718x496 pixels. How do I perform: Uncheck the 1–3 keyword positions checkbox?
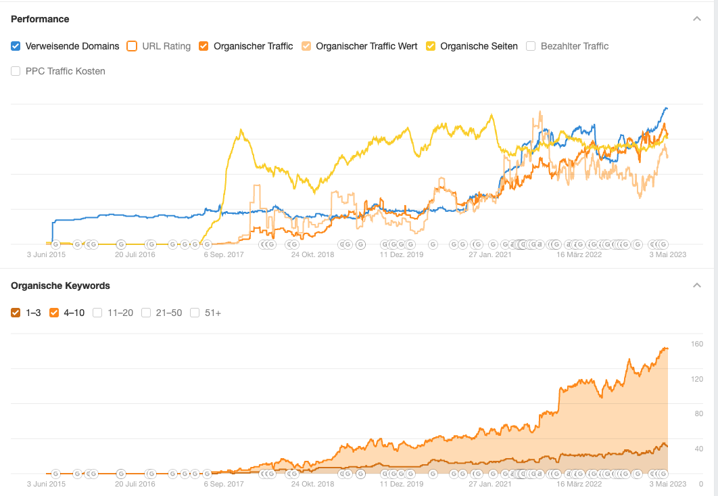16,313
